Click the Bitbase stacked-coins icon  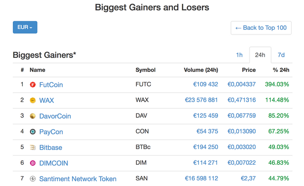(x=33, y=147)
